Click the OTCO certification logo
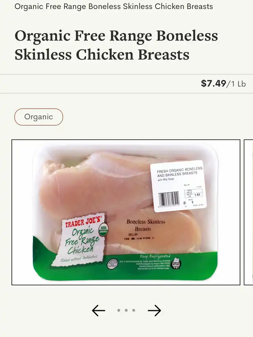 pos(176,264)
